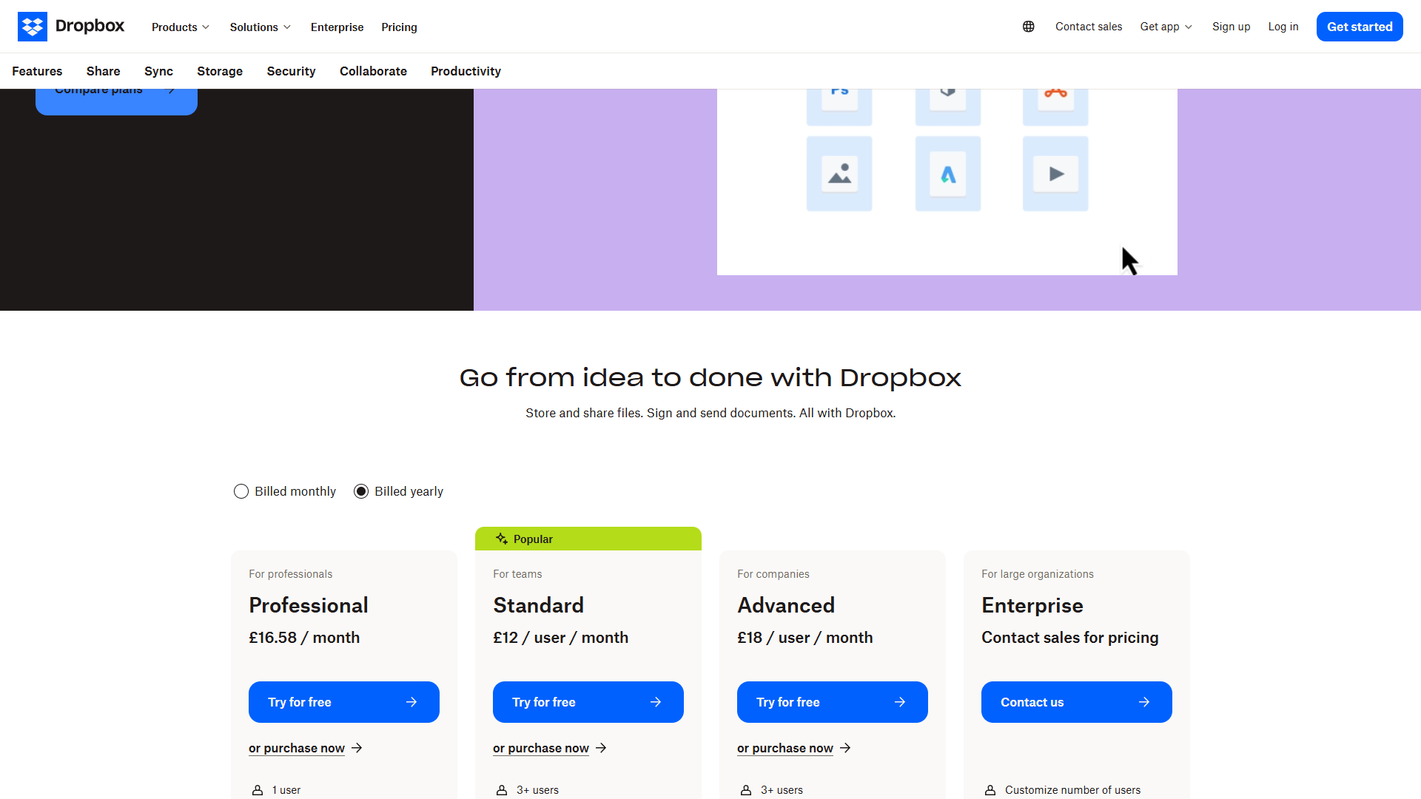This screenshot has width=1421, height=799.
Task: Click the green Popular badge
Action: (588, 539)
